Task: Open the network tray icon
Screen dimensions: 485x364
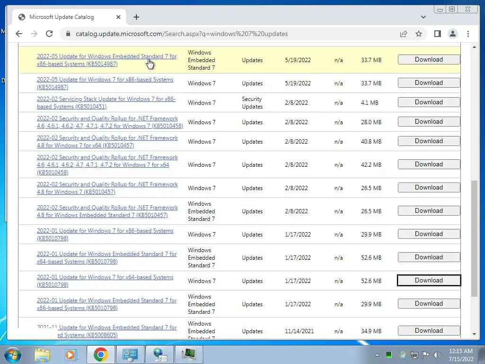Action: coord(414,355)
